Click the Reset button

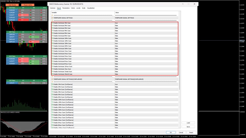point(191,133)
